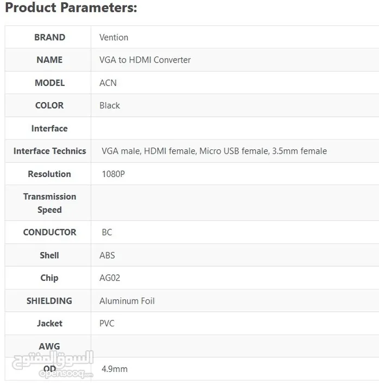
Task: Select the 4.9mm OD value
Action: [x=114, y=369]
